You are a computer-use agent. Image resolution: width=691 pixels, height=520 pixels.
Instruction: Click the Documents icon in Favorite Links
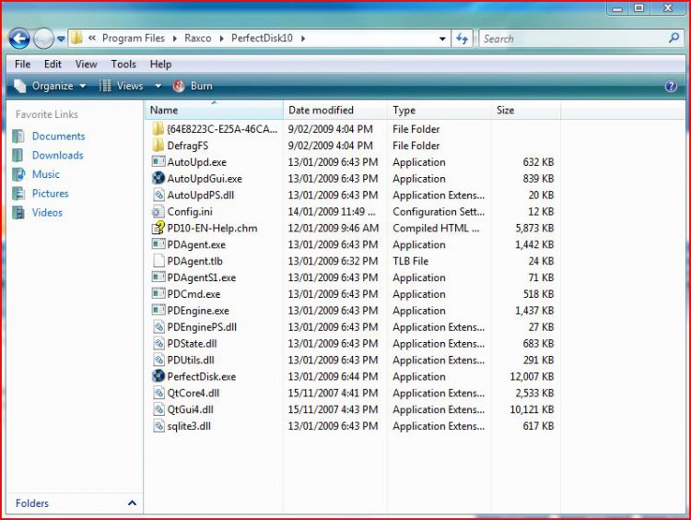coord(18,136)
